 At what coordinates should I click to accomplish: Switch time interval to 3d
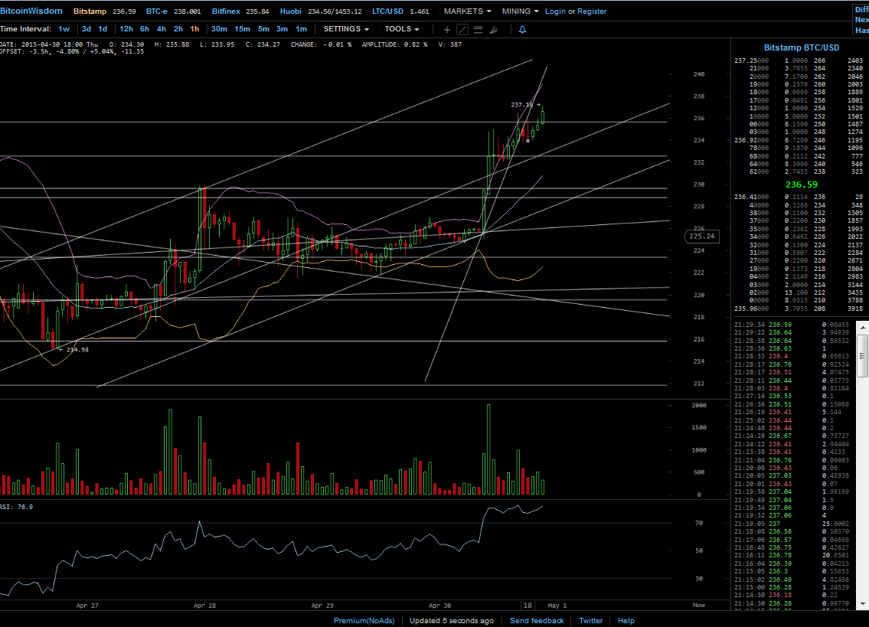(87, 29)
